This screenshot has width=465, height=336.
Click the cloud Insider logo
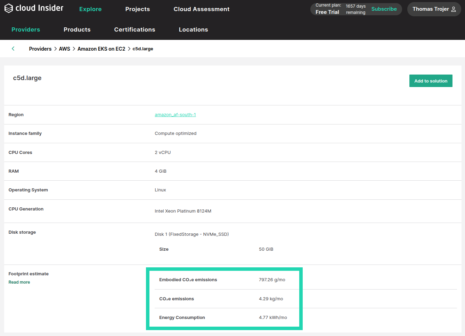pyautogui.click(x=34, y=8)
